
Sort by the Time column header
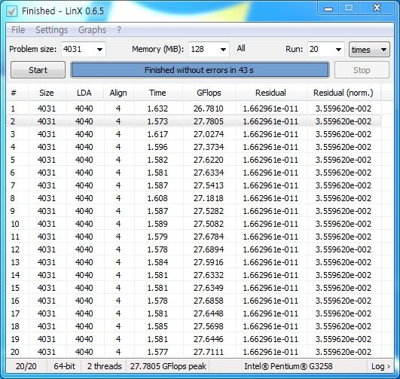[158, 93]
